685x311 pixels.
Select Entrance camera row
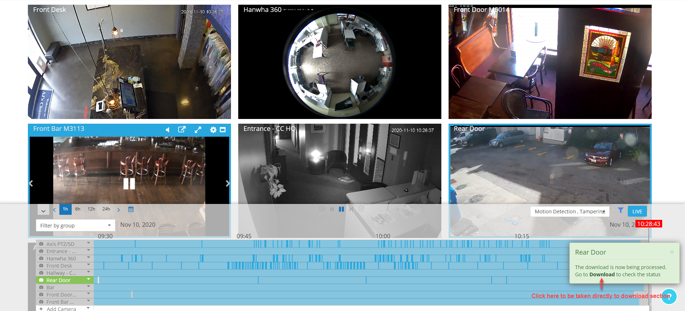click(x=65, y=251)
